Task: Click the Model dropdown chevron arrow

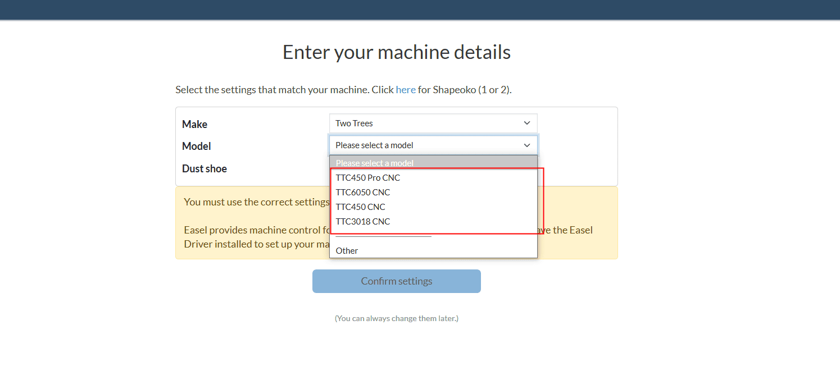Action: pyautogui.click(x=527, y=145)
